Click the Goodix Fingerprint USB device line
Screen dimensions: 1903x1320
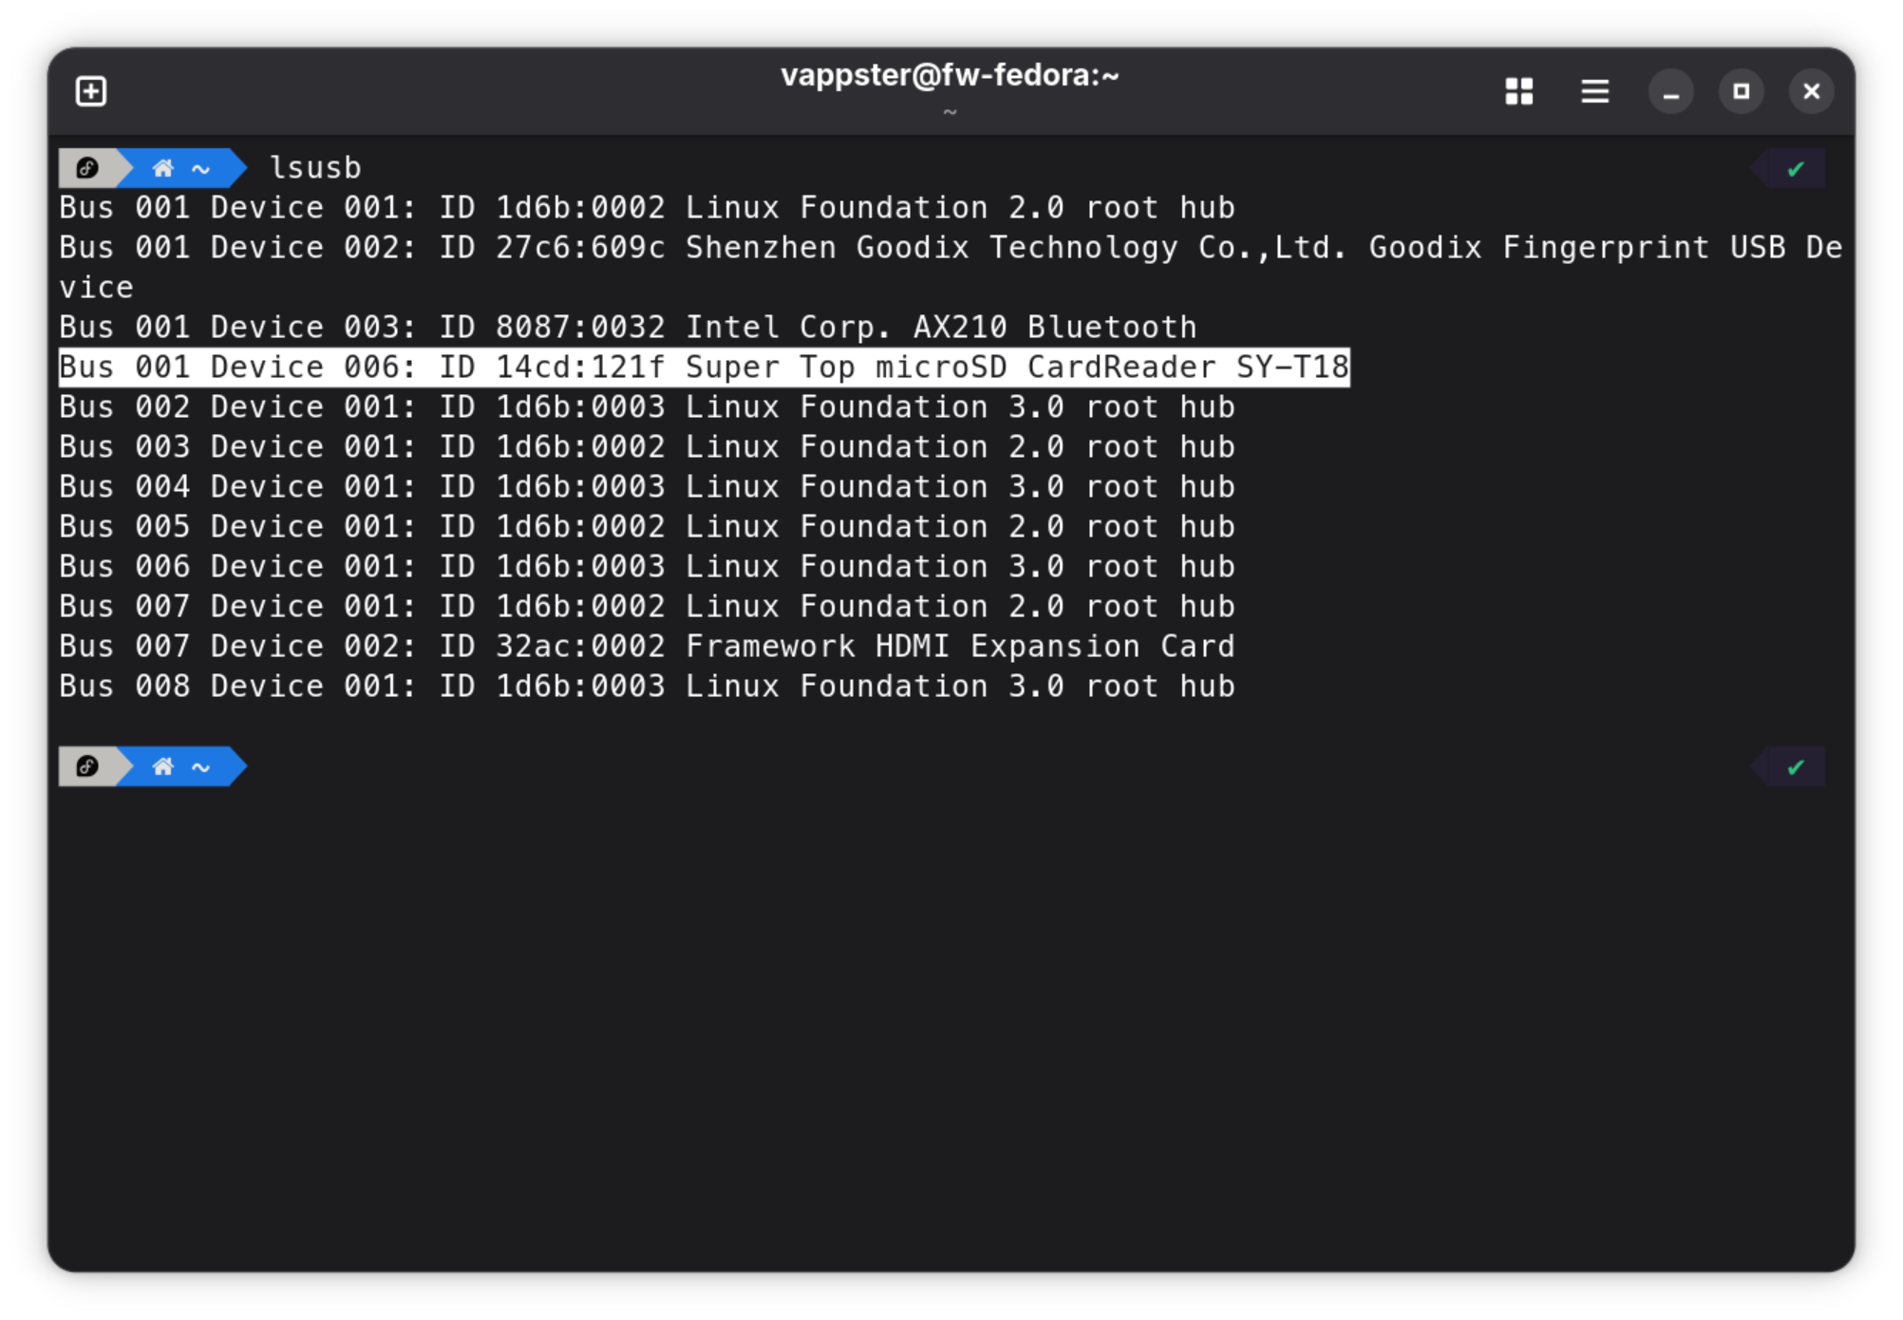point(951,267)
